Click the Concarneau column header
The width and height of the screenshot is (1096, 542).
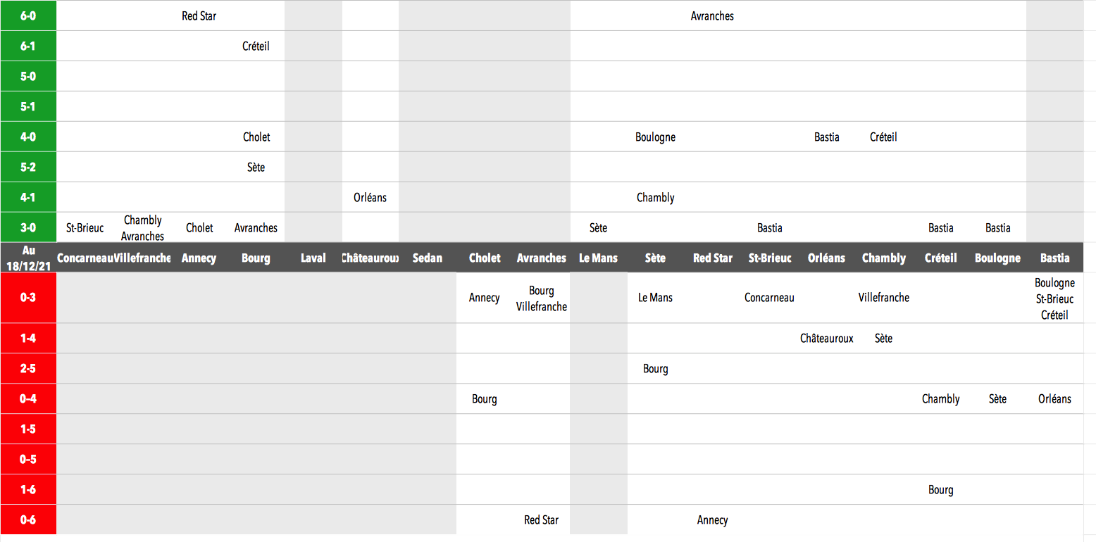tap(85, 258)
